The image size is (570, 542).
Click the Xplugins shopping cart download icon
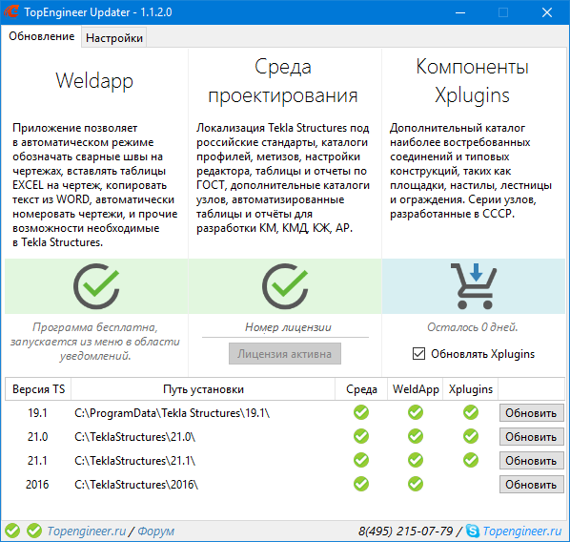tap(474, 286)
